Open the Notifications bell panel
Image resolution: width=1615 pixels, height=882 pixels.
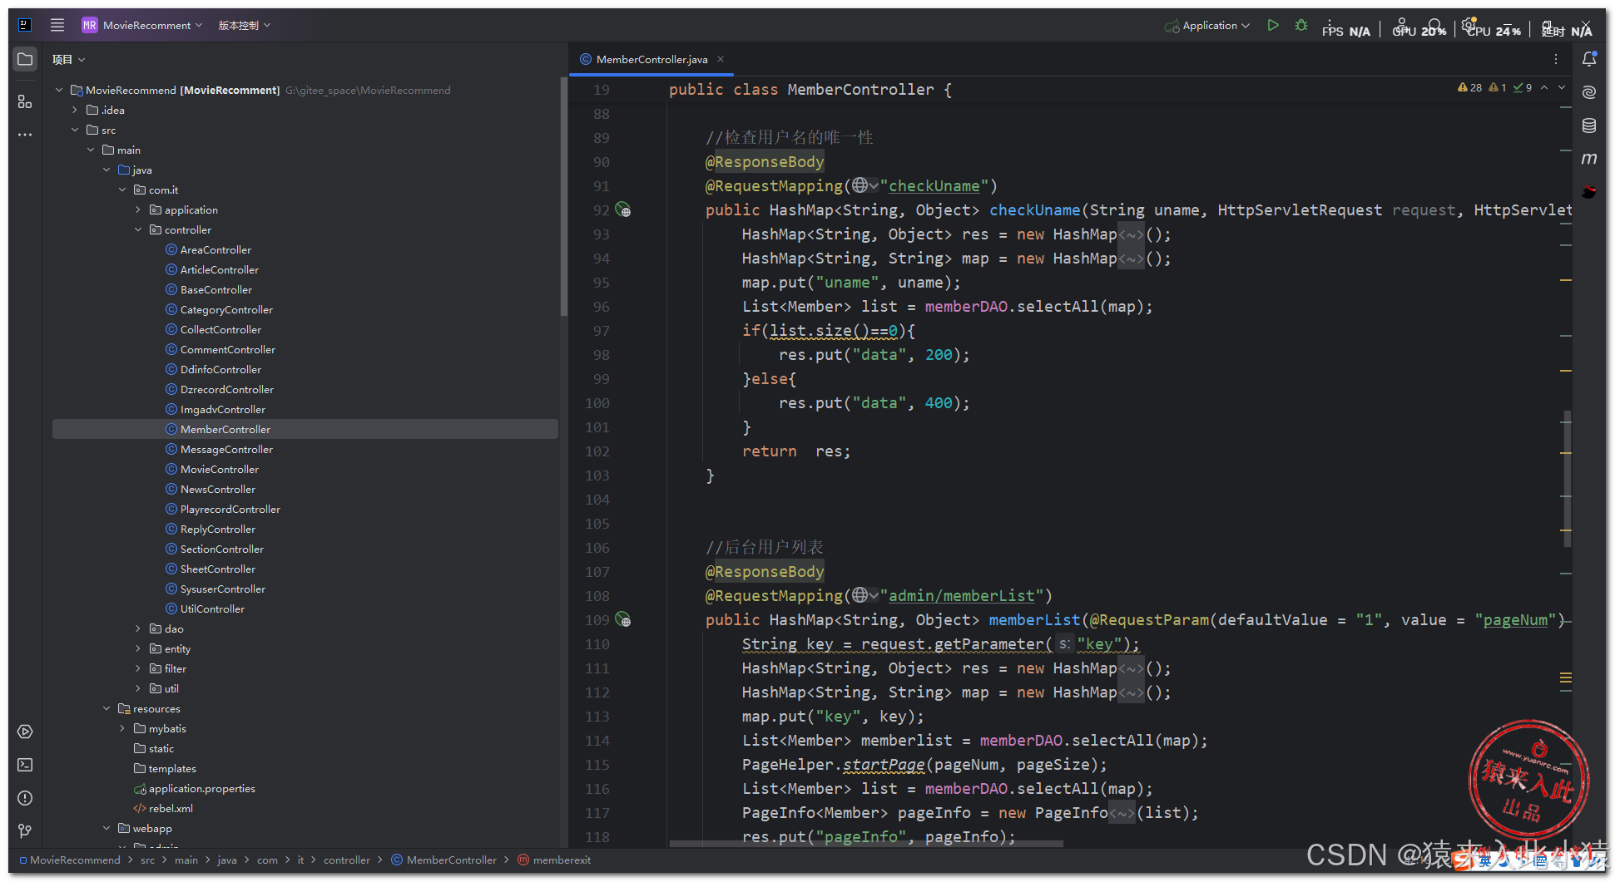[1589, 59]
